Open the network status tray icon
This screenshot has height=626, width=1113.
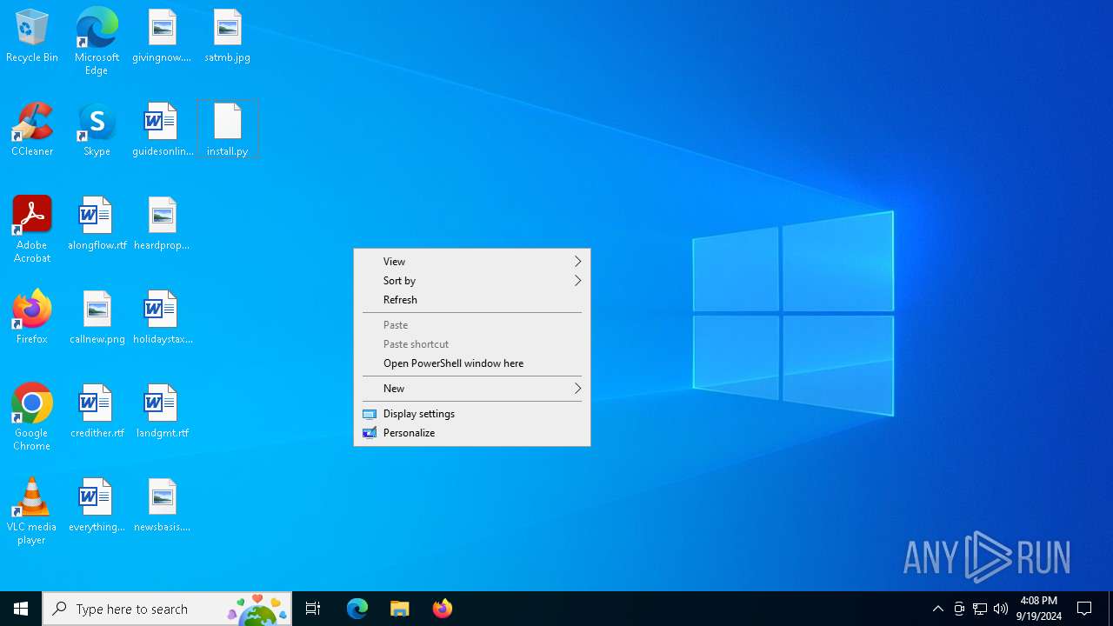click(x=980, y=609)
